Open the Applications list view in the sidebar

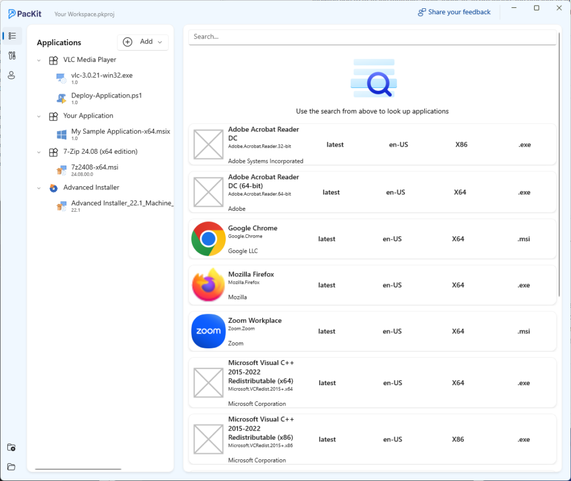click(x=11, y=36)
